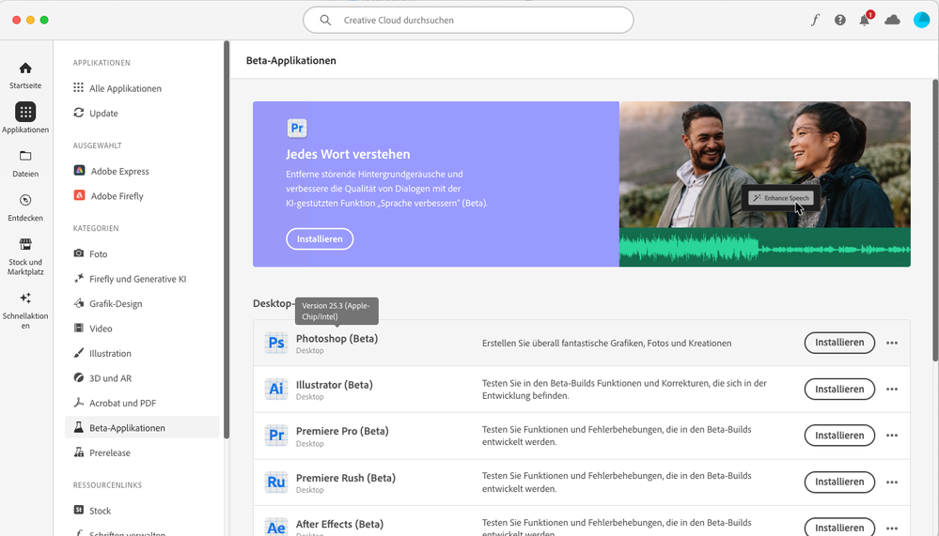This screenshot has width=939, height=536.
Task: Click the Adobe Express icon in sidebar
Action: [79, 171]
